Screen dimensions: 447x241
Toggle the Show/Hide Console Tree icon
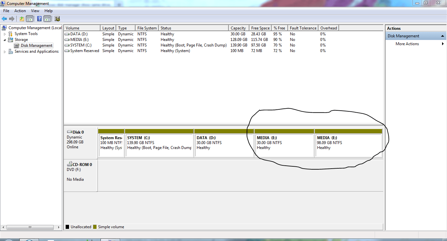29,19
